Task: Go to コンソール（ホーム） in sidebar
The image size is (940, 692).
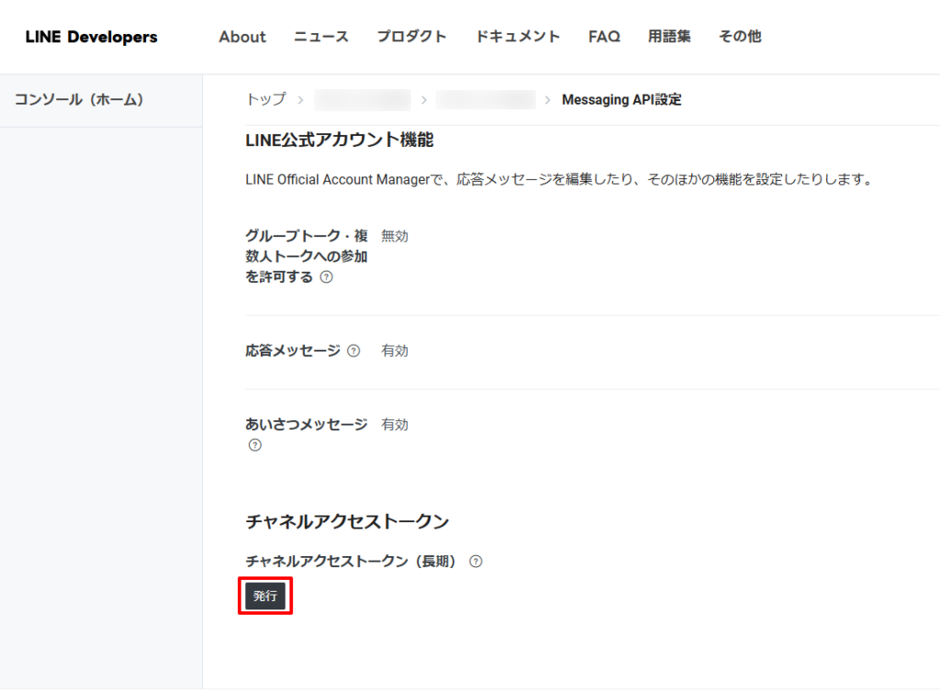Action: [x=79, y=99]
